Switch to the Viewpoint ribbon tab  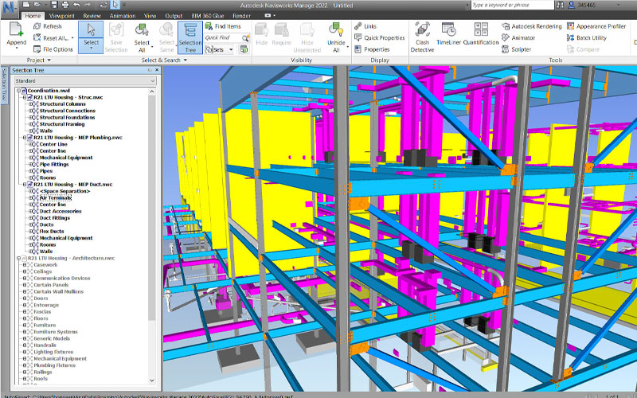tap(62, 16)
